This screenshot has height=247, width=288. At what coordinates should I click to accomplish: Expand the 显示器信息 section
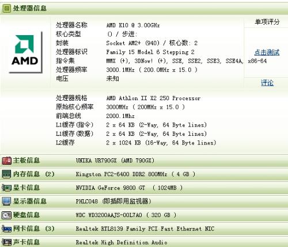144,202
